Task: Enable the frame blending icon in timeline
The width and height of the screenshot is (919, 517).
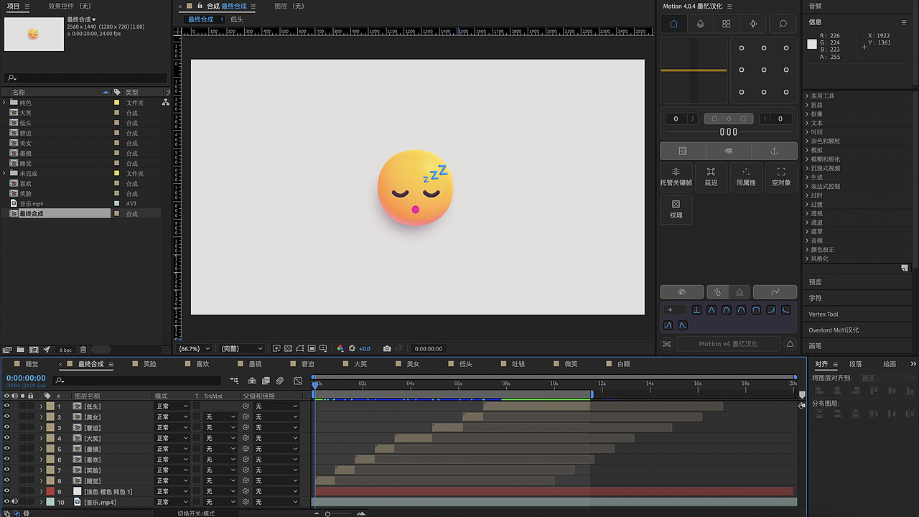Action: (x=266, y=381)
